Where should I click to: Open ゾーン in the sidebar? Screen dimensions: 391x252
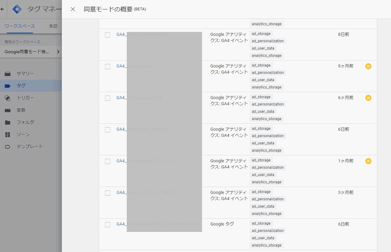[x=23, y=134]
